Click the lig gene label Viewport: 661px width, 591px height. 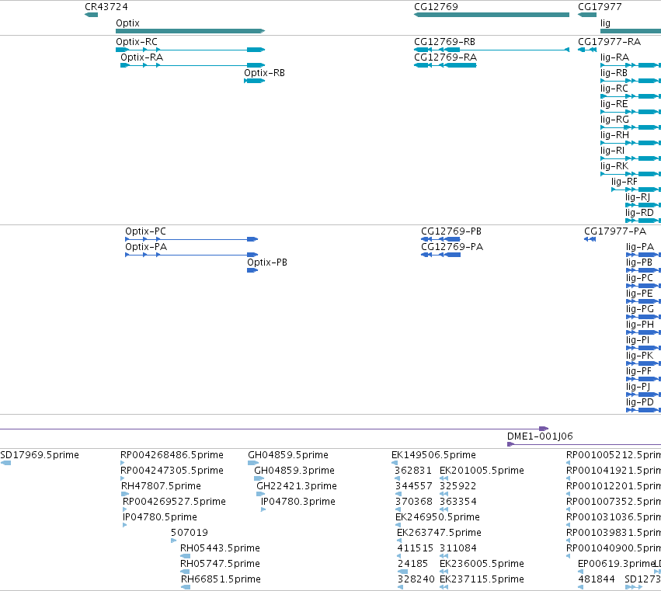coord(605,23)
